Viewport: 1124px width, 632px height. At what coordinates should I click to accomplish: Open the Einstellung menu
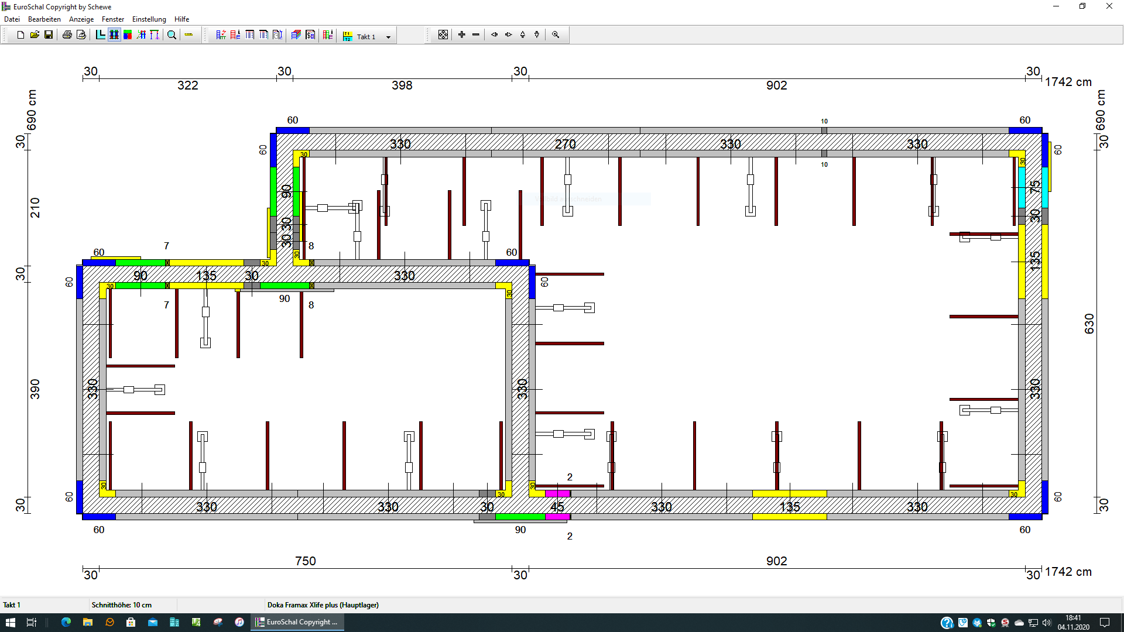149,19
